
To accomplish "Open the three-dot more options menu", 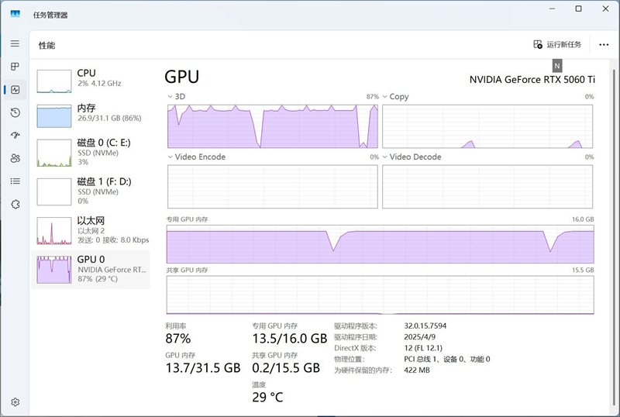I will pos(604,45).
